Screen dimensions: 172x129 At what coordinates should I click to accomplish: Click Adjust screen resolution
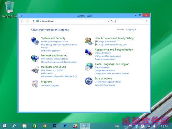tap(105, 59)
